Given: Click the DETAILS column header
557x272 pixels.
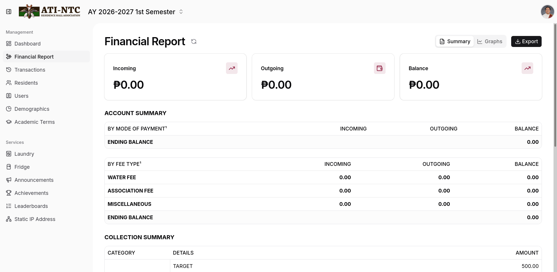Looking at the screenshot, I should [x=183, y=253].
